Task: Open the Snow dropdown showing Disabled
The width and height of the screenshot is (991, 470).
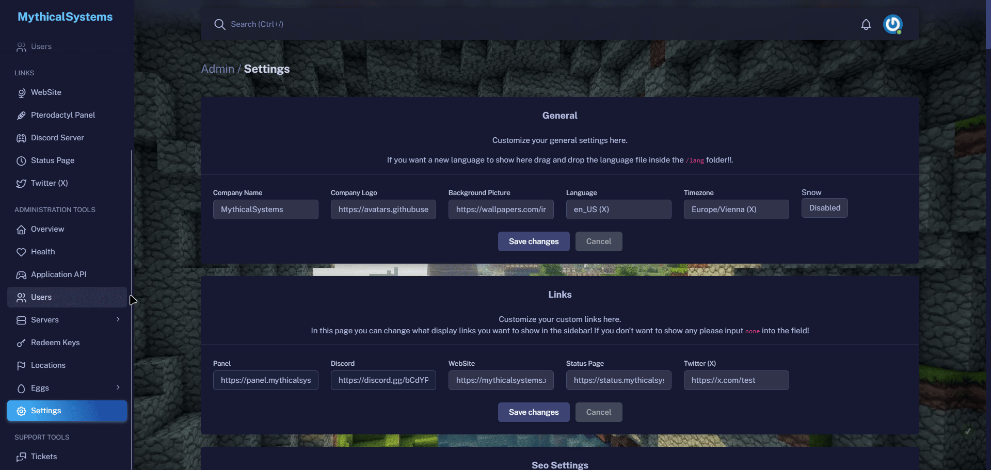Action: [x=824, y=208]
